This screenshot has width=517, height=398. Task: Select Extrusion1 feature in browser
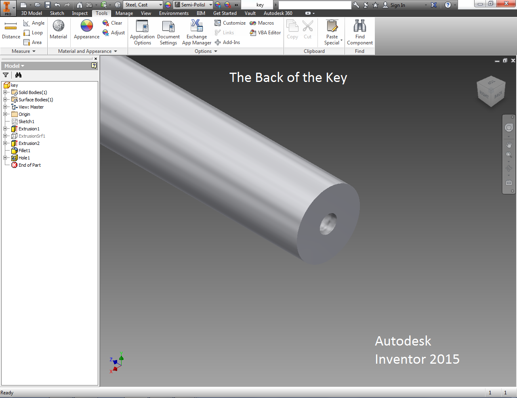tap(29, 129)
